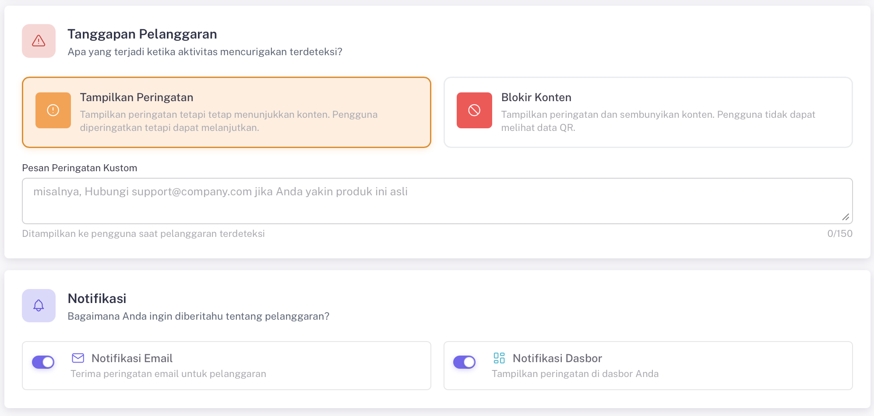Select the Tampilkan Peringatan option title
This screenshot has width=874, height=416.
pos(136,97)
